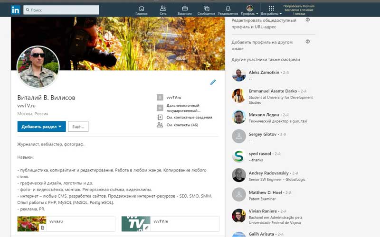Click Добавить профиль на другом языке

point(262,45)
